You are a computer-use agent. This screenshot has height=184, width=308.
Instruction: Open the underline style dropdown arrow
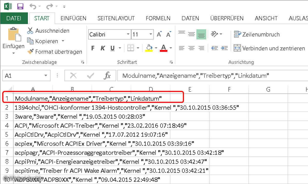[x=120, y=48]
